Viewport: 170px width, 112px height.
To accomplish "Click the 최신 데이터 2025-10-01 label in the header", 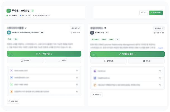I will coord(41,16).
